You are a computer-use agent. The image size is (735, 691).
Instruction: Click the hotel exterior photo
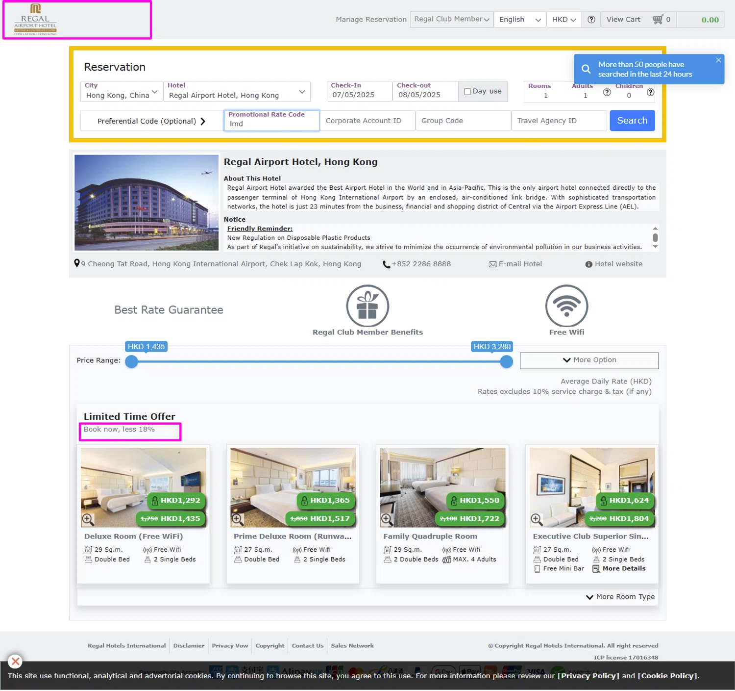coord(147,203)
